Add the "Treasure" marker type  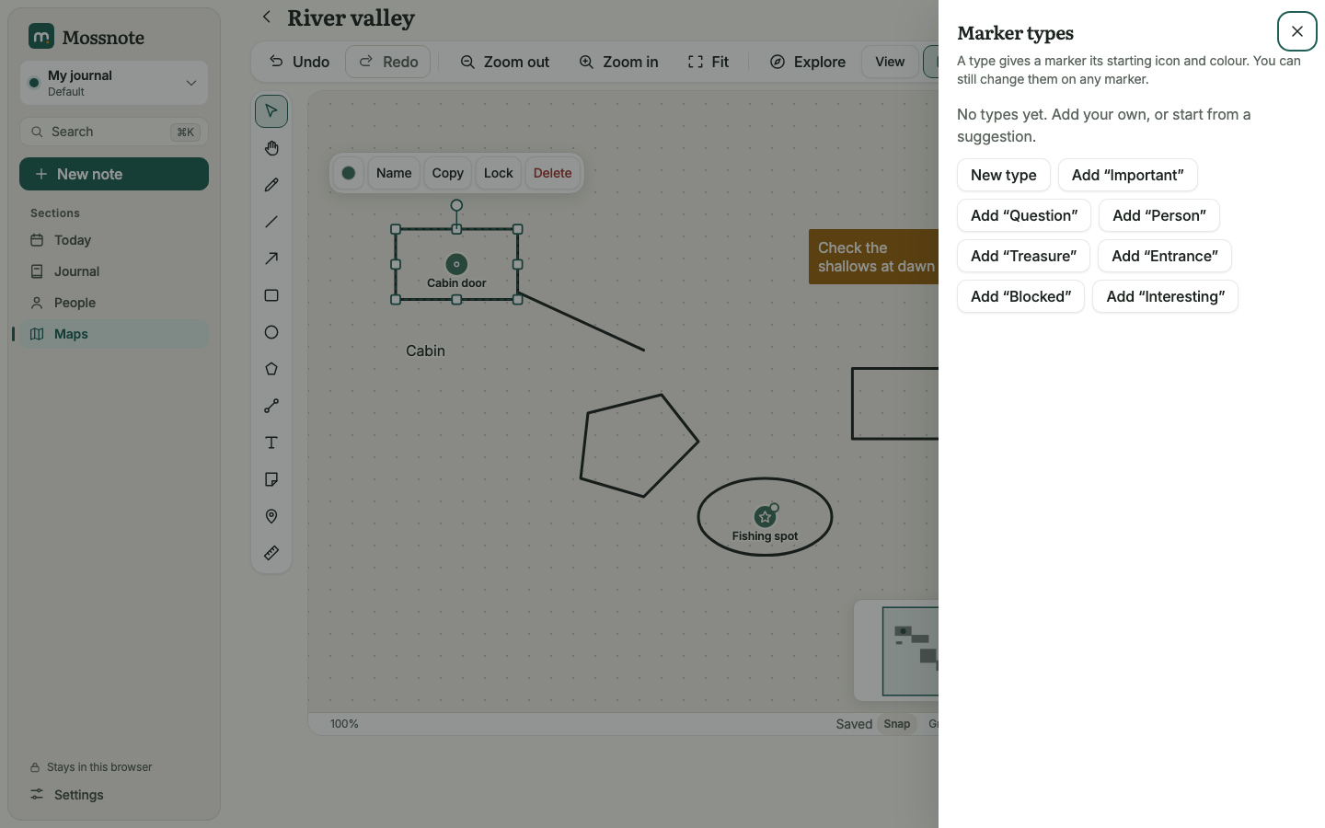(1024, 256)
